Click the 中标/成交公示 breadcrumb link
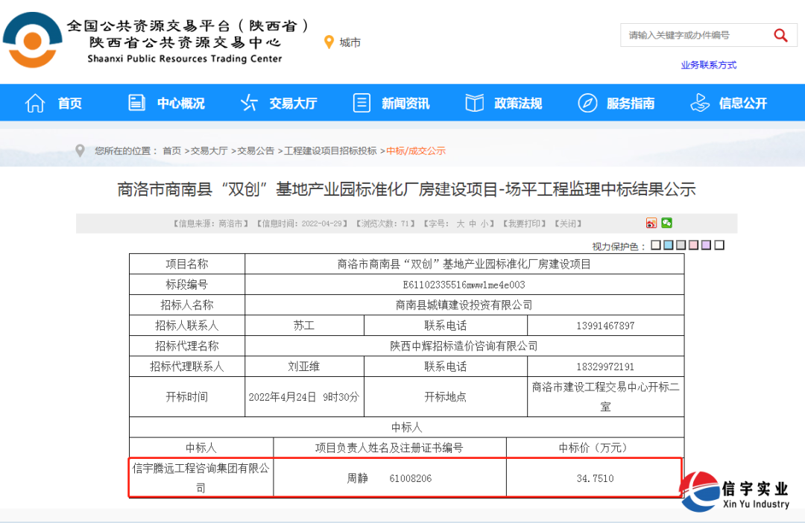This screenshot has height=523, width=805. (417, 150)
